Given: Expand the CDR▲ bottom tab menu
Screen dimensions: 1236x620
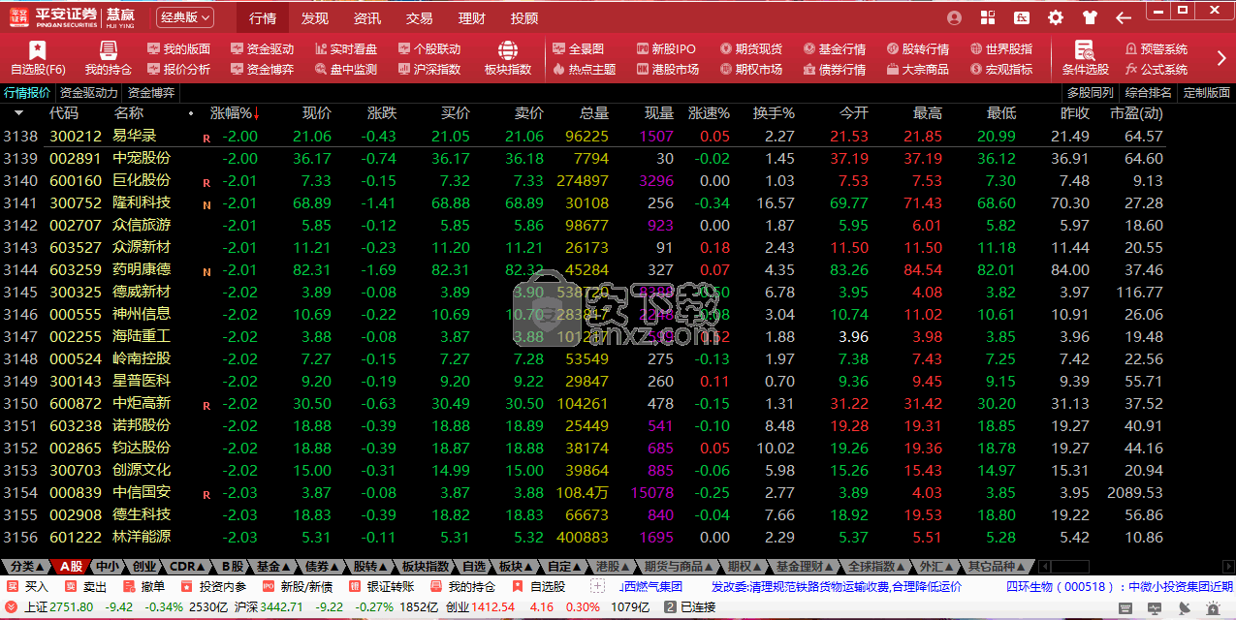Looking at the screenshot, I should (x=188, y=566).
